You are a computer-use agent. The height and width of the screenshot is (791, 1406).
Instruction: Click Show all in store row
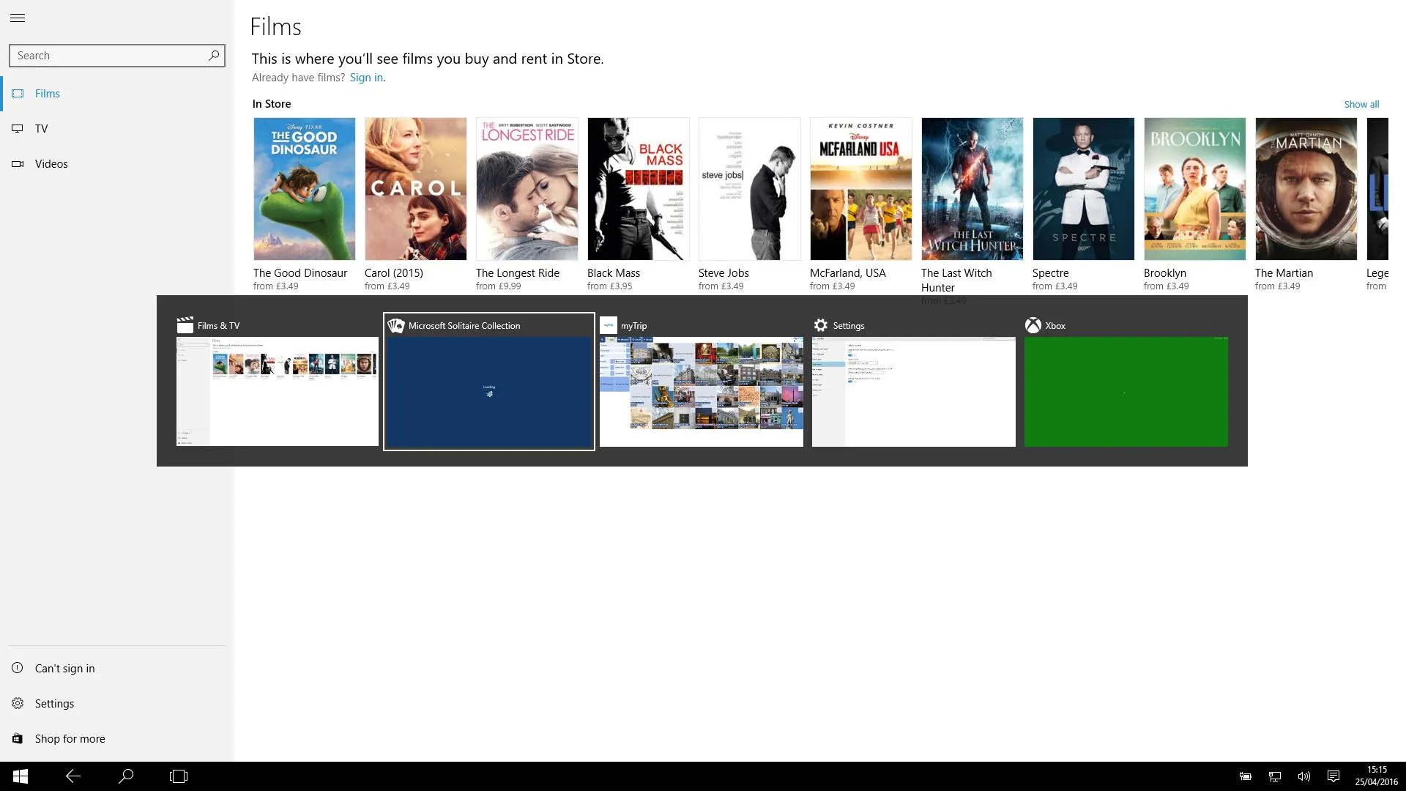[x=1361, y=104]
